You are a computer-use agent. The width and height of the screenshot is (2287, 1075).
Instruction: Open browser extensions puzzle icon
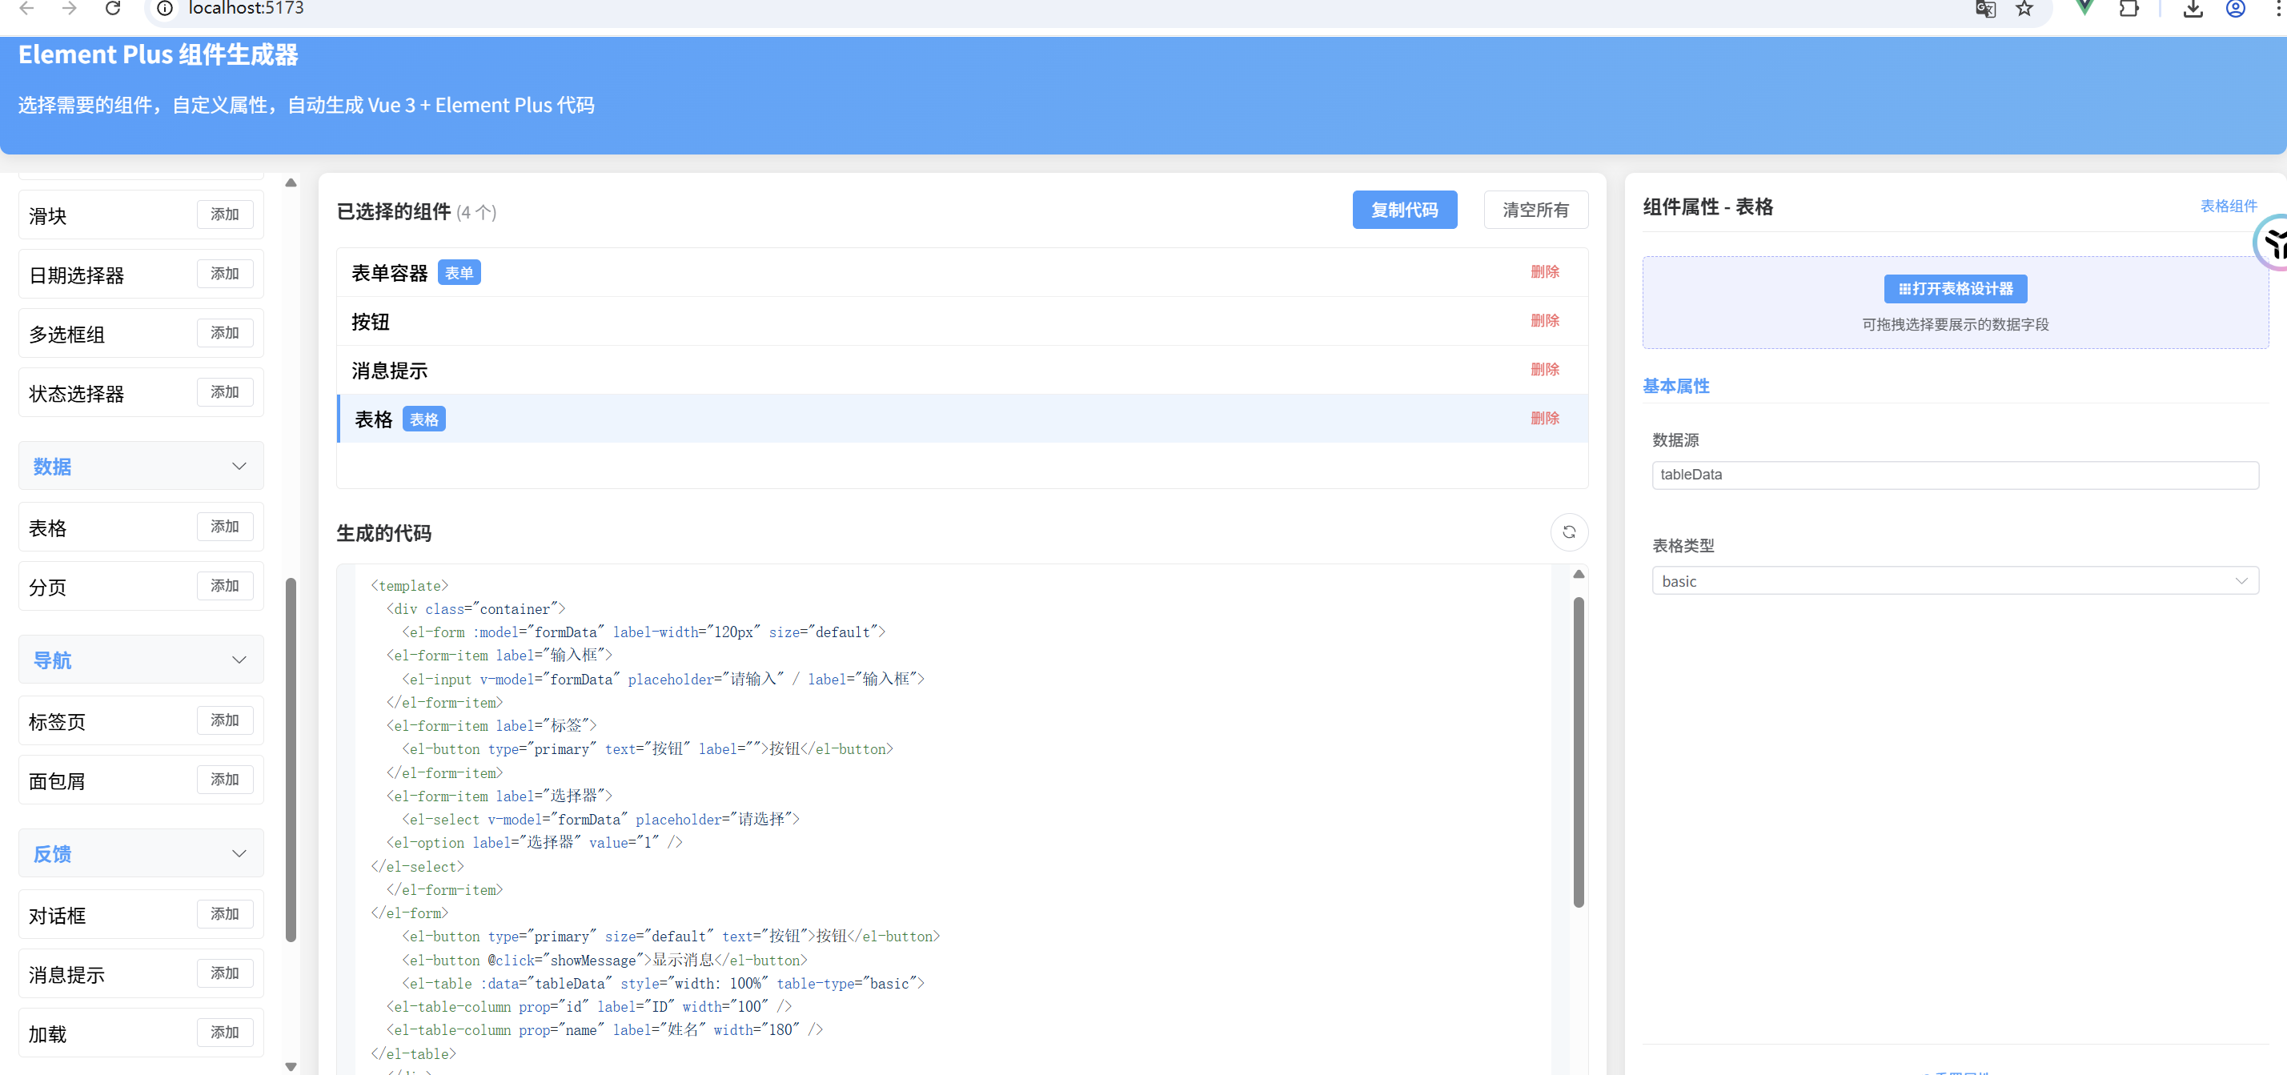tap(2128, 9)
